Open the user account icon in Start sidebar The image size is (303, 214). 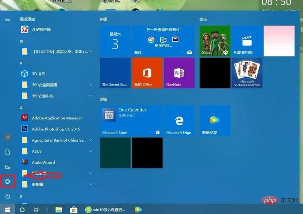pos(8,137)
